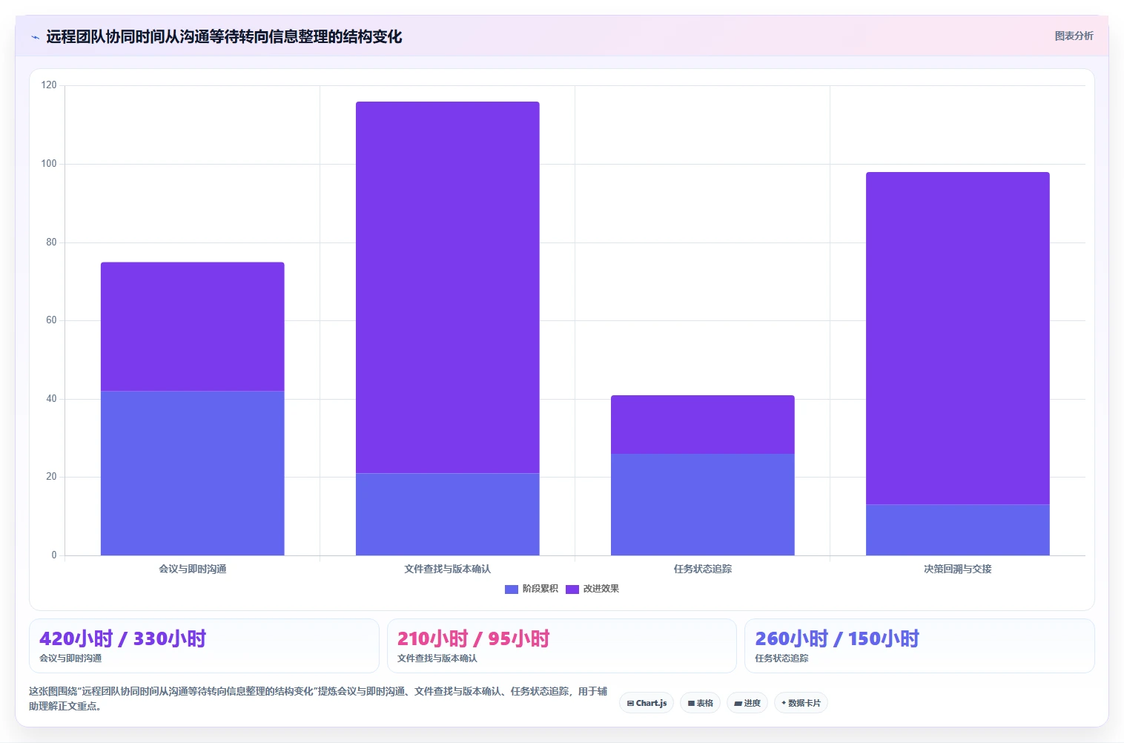Click the purple 改进效果 bar for 任务状态追踪

tap(703, 424)
